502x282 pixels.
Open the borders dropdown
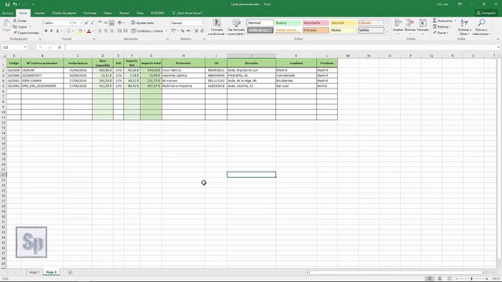tap(73, 31)
